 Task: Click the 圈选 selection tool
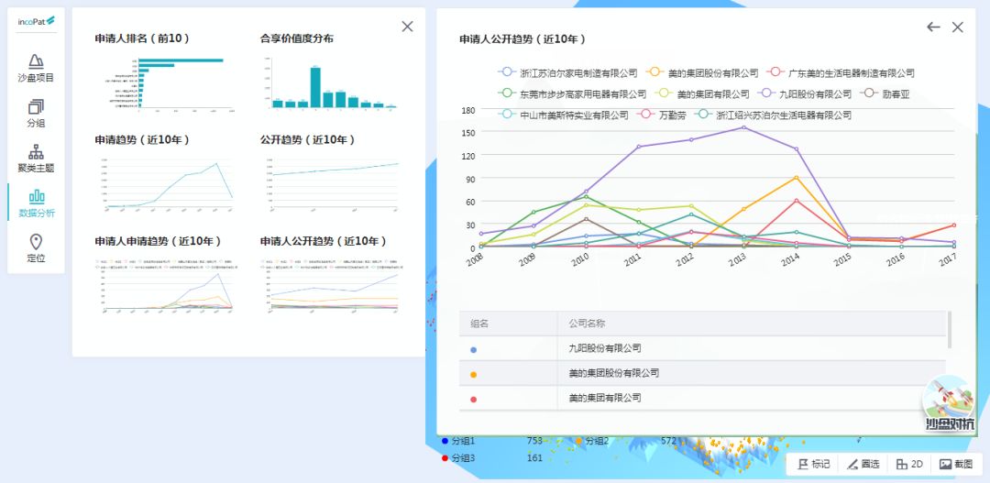click(x=863, y=464)
